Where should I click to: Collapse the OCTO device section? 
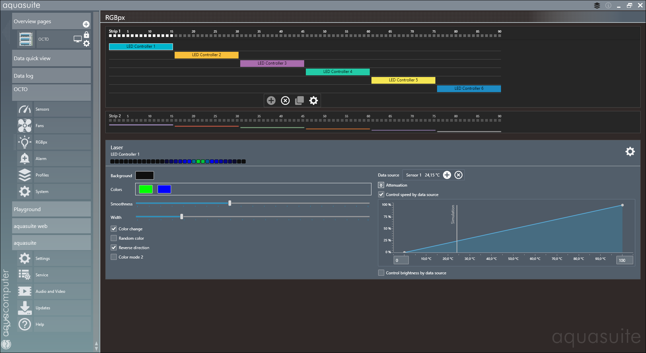click(x=51, y=92)
